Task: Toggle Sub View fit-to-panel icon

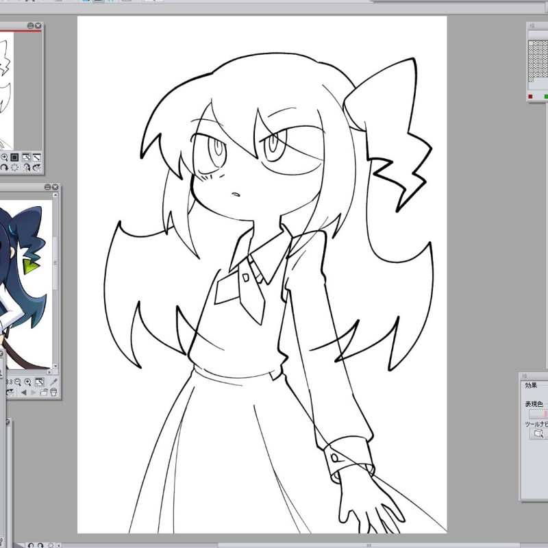Action: coord(40,382)
